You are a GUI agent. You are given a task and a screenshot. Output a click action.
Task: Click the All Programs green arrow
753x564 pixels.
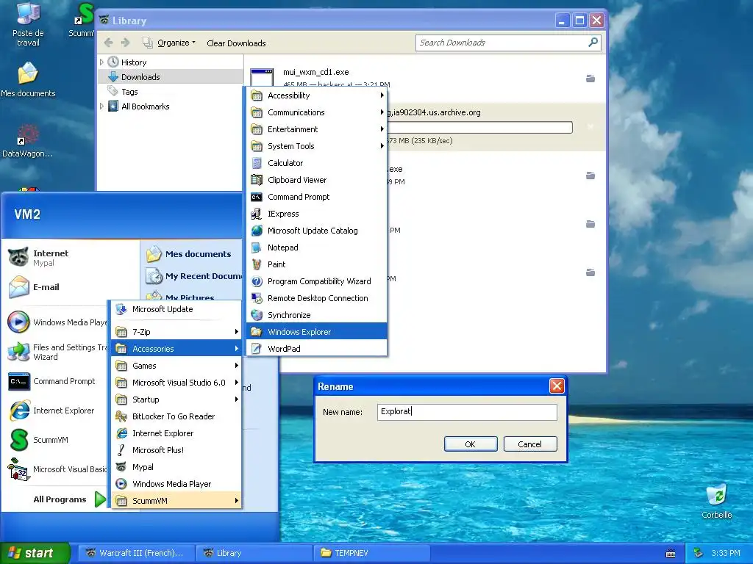(100, 499)
